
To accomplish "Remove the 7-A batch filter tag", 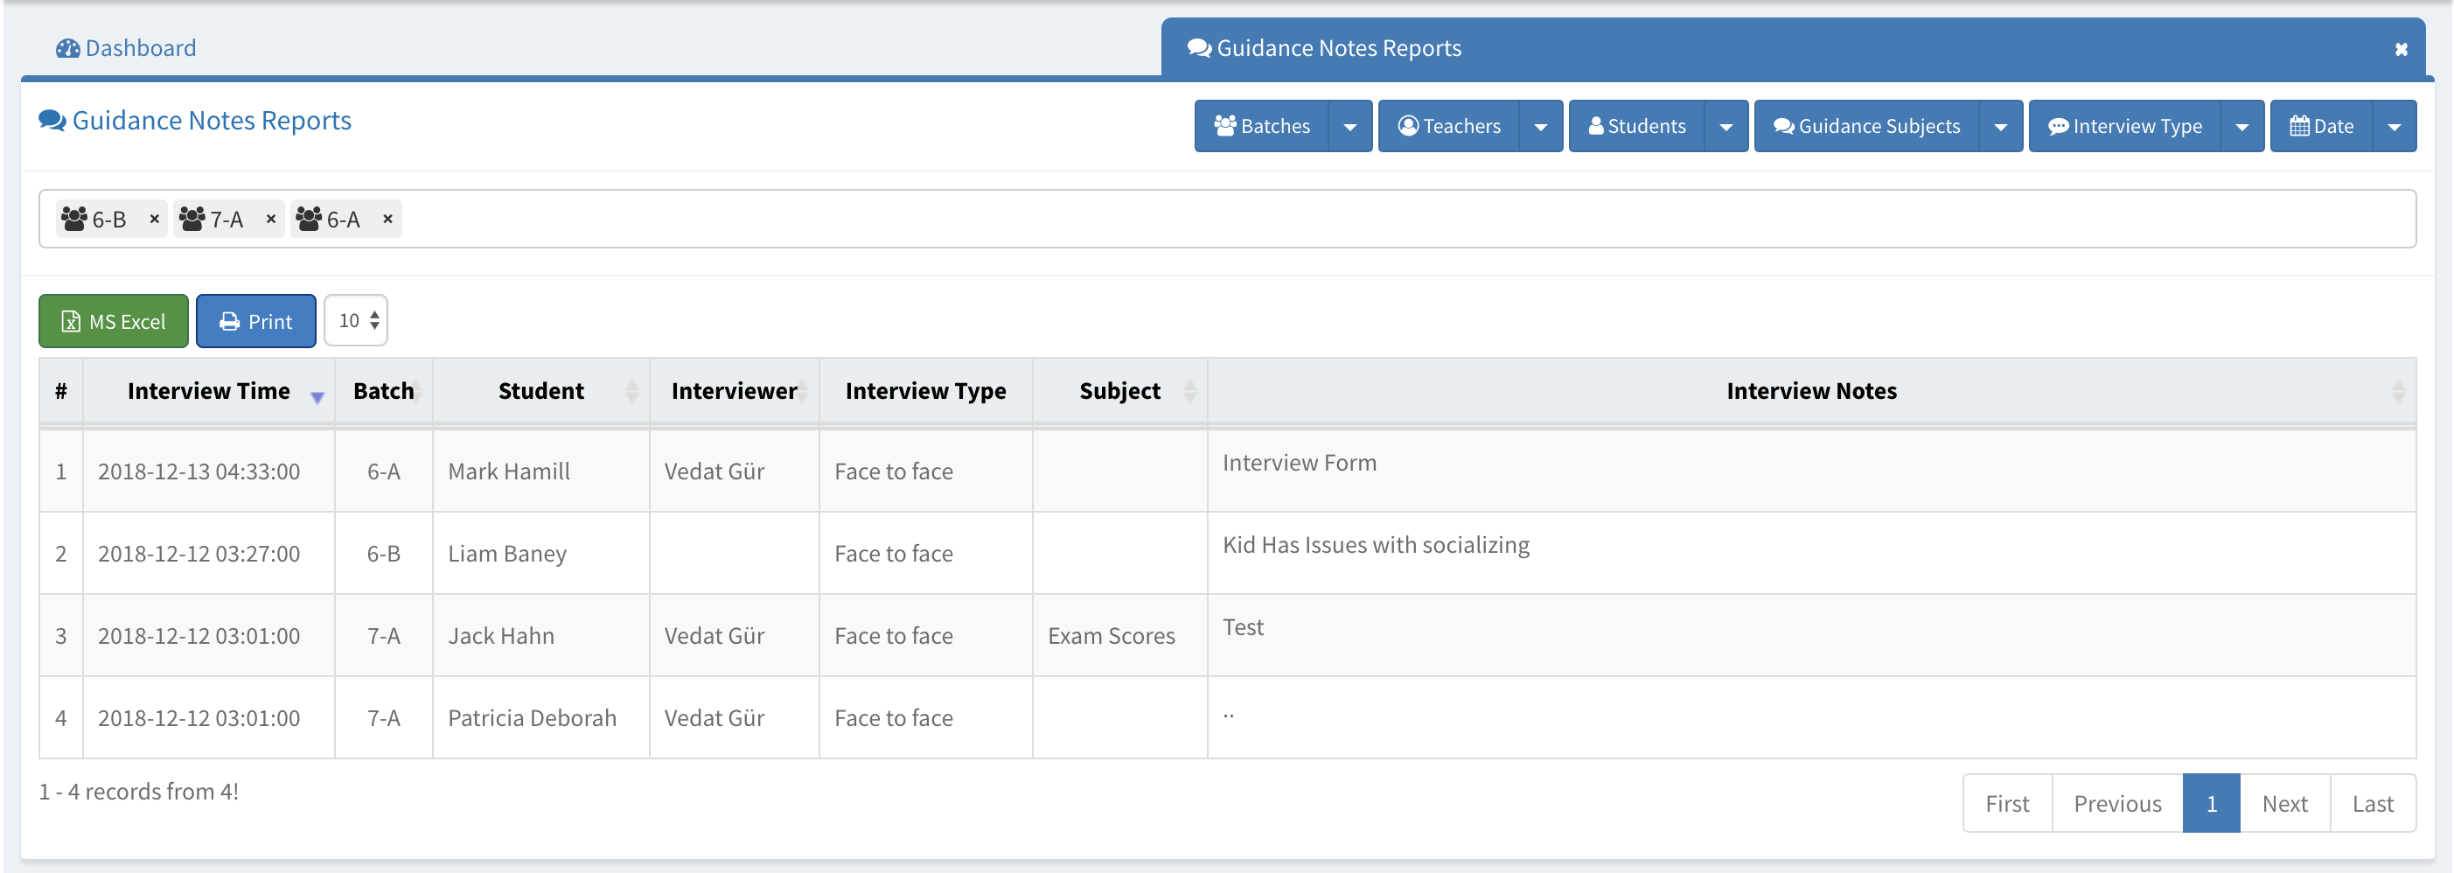I will point(271,220).
